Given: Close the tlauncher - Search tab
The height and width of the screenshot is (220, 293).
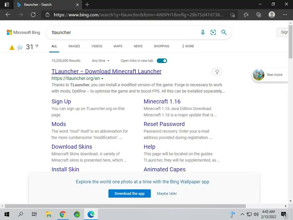Looking at the screenshot, I should point(77,5).
